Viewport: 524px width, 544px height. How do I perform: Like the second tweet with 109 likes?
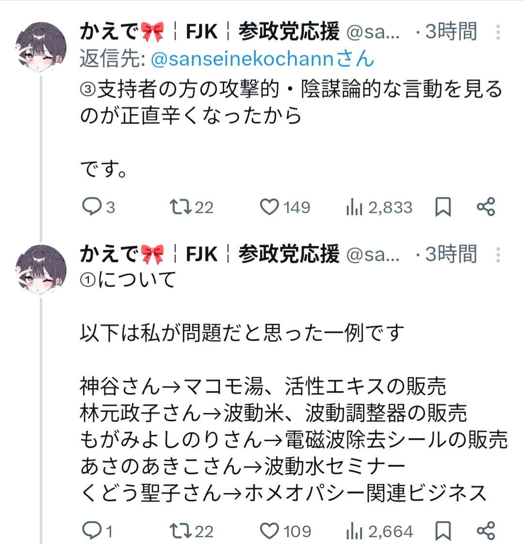click(270, 530)
